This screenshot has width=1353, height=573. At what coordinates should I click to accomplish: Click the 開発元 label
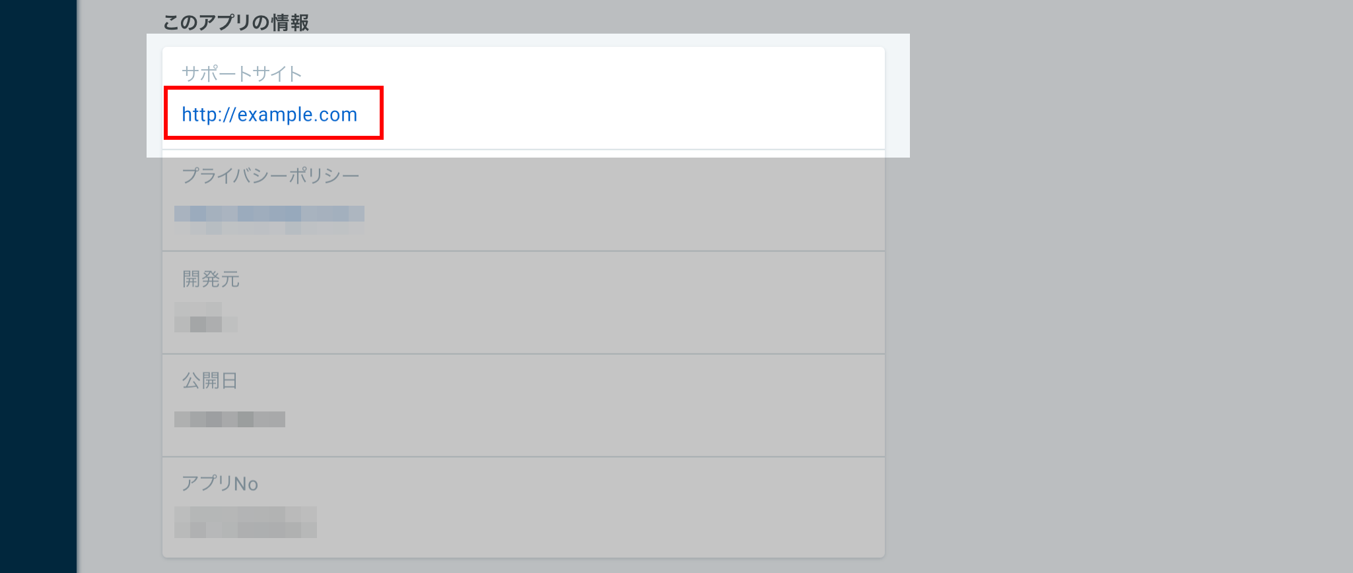(211, 279)
